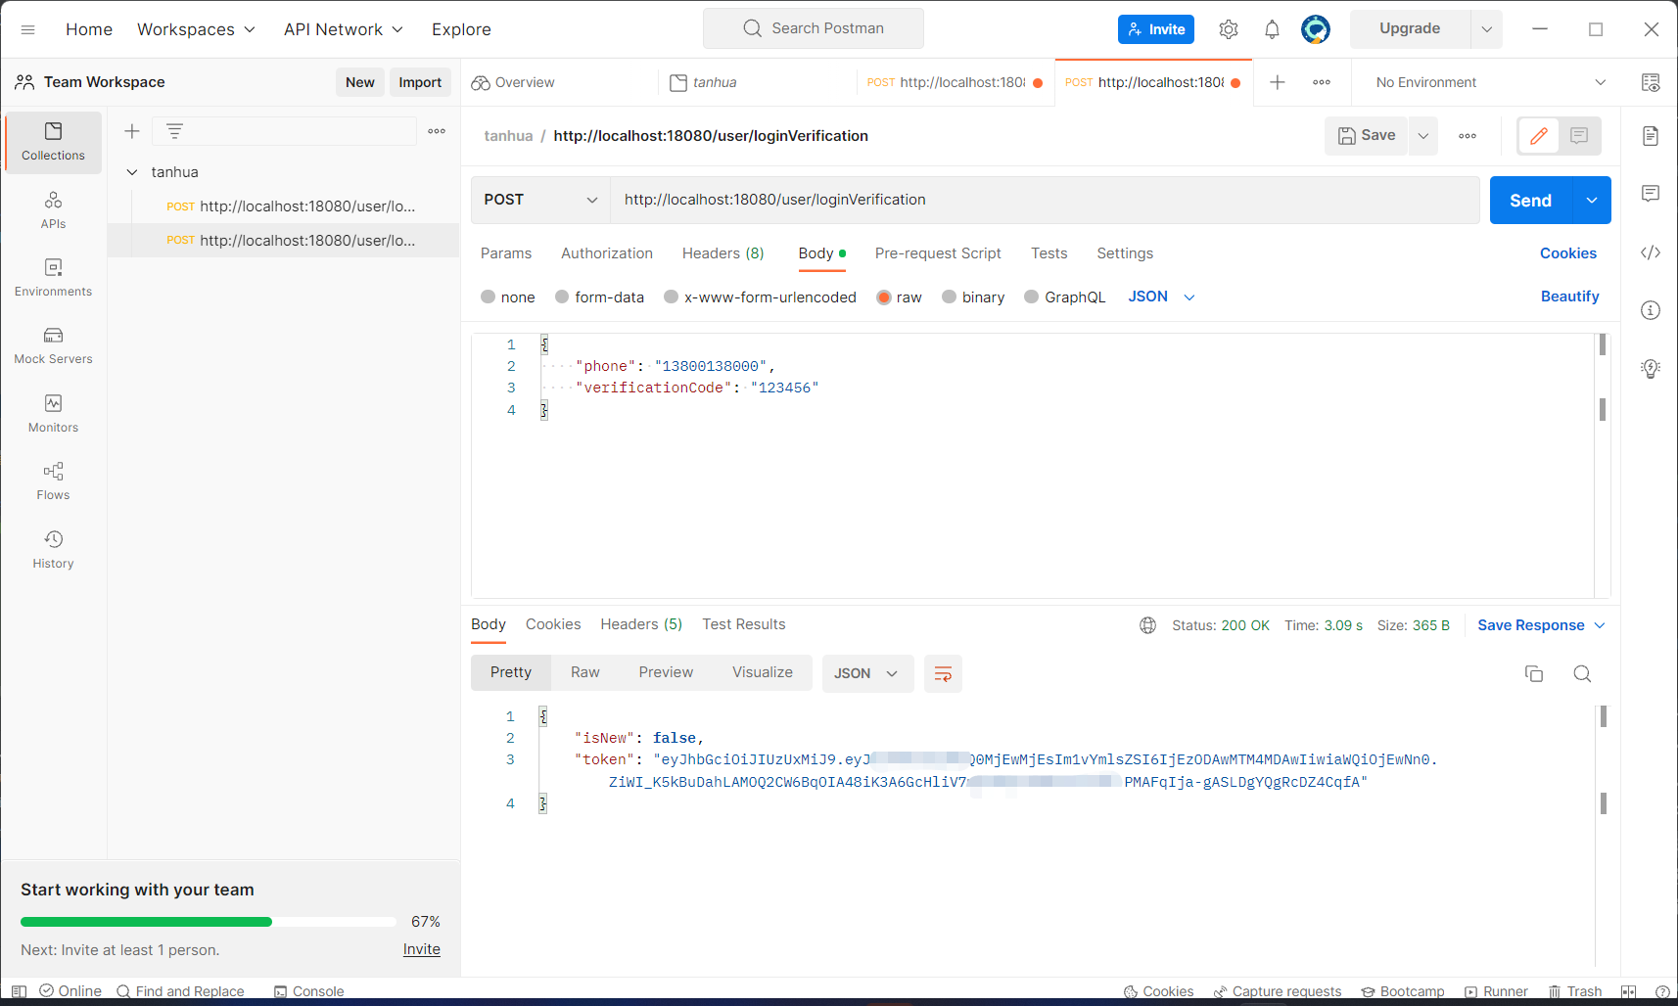This screenshot has width=1678, height=1006.
Task: Create a new collection with plus icon
Action: pos(132,131)
